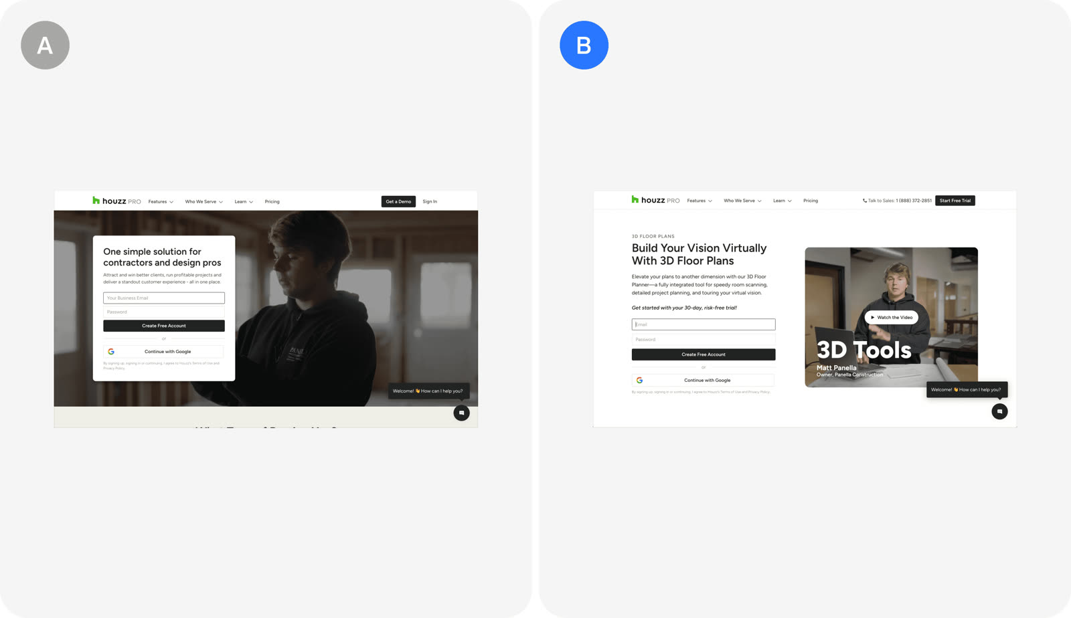Image resolution: width=1071 pixels, height=618 pixels.
Task: Open Pricing menu item in page A
Action: coord(272,201)
